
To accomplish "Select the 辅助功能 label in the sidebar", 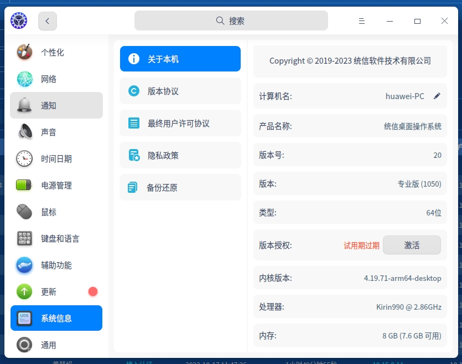I will (x=56, y=265).
